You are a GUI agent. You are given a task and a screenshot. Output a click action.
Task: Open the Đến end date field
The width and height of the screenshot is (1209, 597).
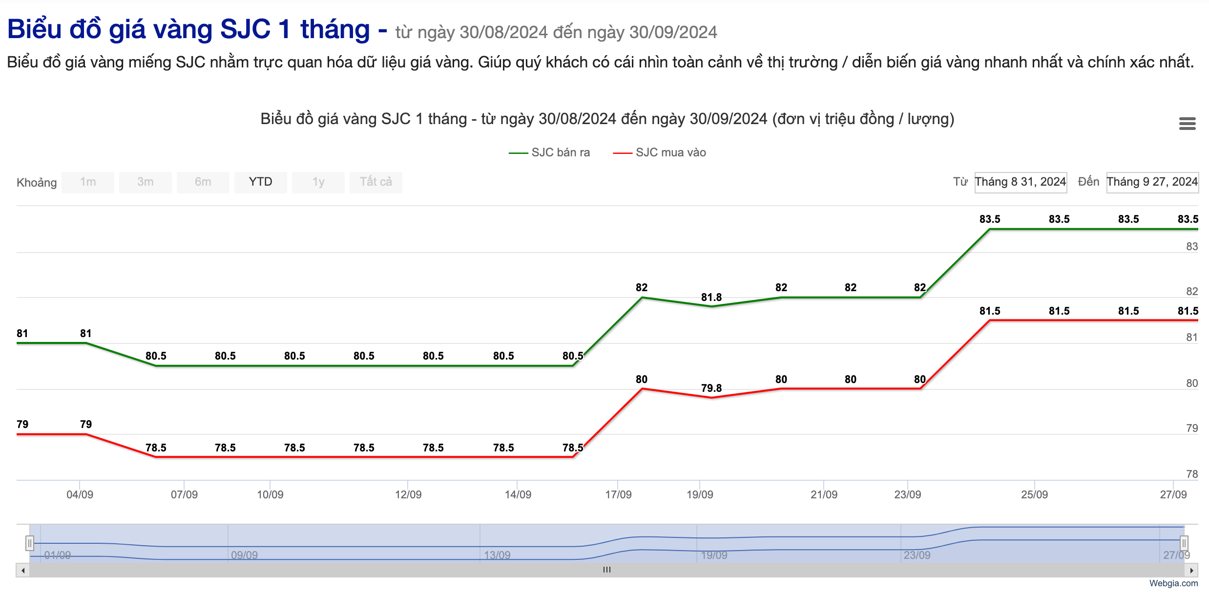coord(1152,182)
